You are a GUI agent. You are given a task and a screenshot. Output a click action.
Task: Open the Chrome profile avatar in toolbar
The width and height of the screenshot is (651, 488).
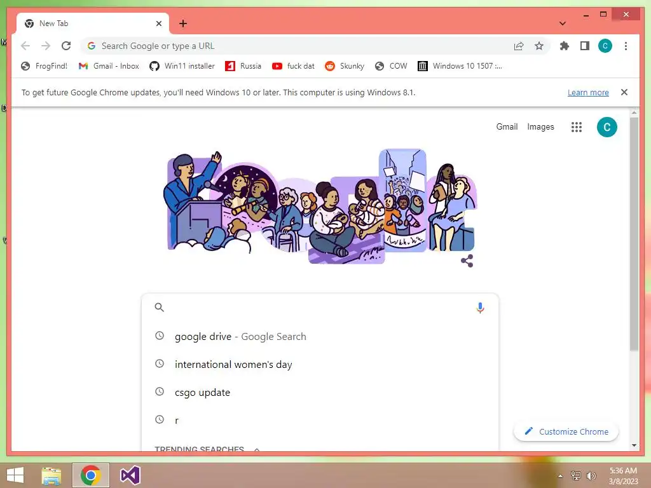pyautogui.click(x=605, y=46)
